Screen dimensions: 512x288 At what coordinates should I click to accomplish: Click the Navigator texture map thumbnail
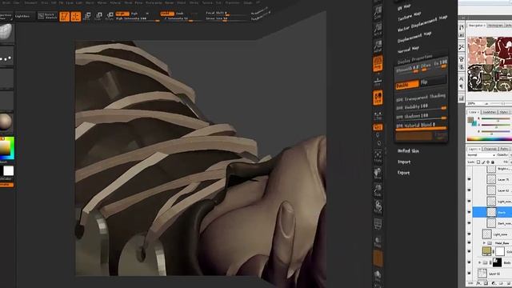pos(490,64)
